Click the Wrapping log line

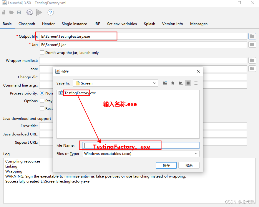pyautogui.click(x=14, y=171)
